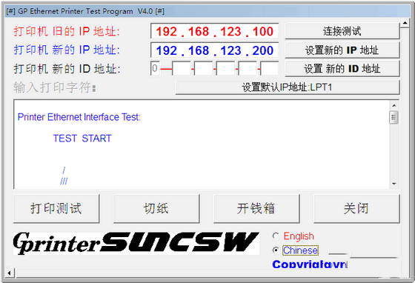Click the old IP address field 192.168.123.100
The width and height of the screenshot is (415, 283).
point(214,31)
